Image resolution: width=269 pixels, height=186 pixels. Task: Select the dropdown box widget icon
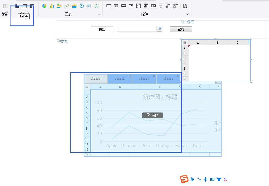[x=131, y=6]
